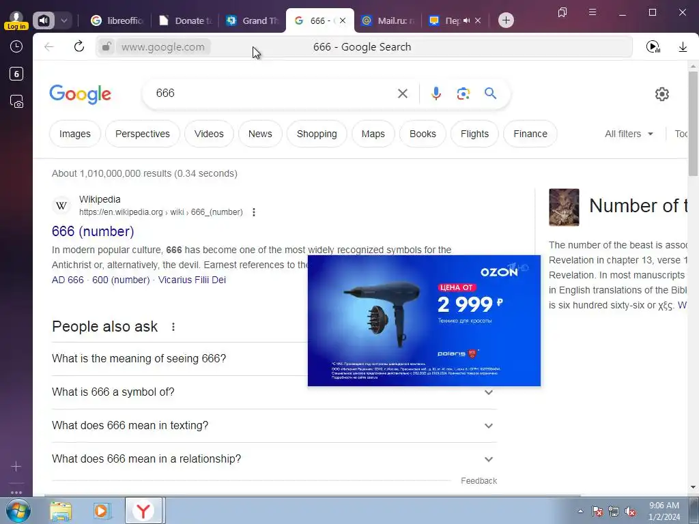
Task: Click the Feedback link
Action: click(x=479, y=481)
